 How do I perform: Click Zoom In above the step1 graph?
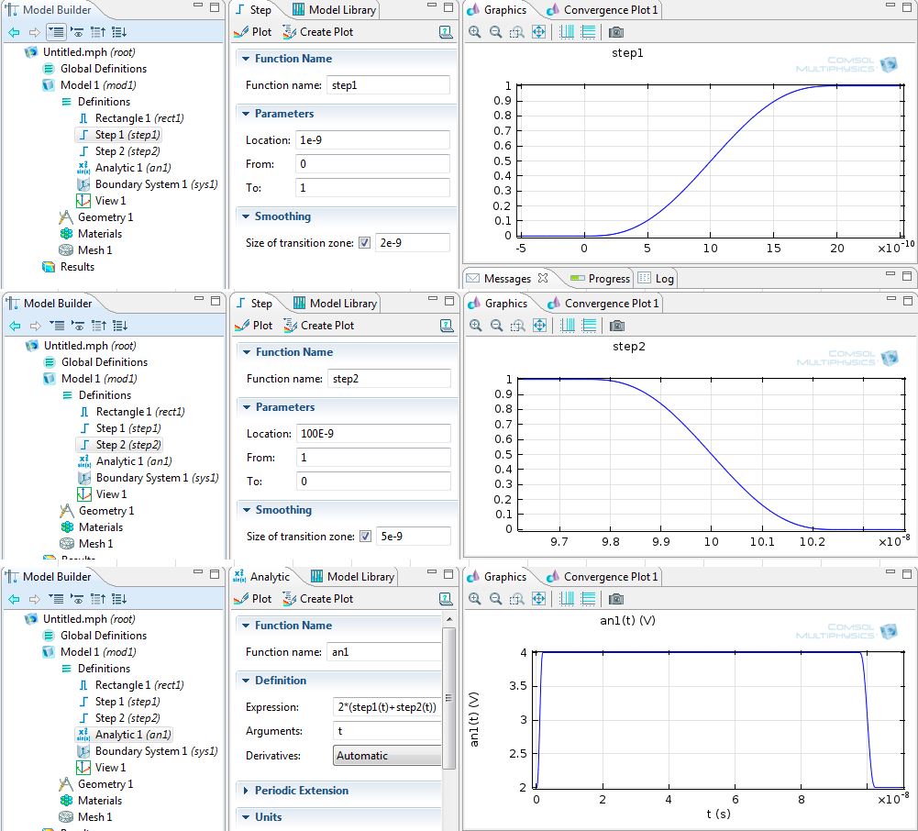pos(474,32)
